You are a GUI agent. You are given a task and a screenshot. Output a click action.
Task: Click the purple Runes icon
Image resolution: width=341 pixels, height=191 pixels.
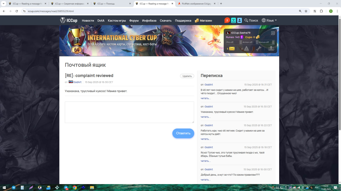point(242,37)
